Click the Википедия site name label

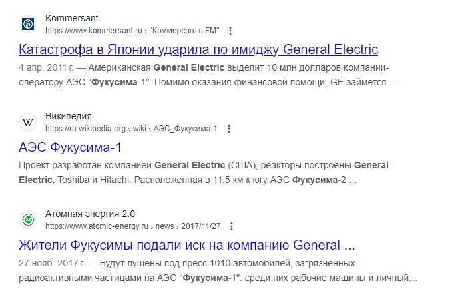coord(69,117)
